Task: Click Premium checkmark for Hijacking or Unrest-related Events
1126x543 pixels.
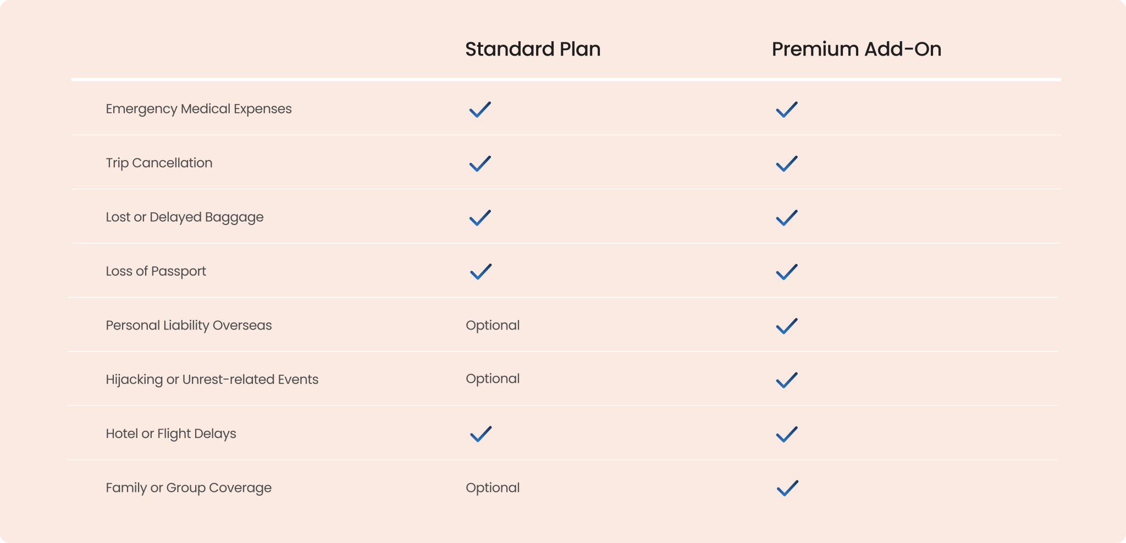Action: pyautogui.click(x=787, y=380)
